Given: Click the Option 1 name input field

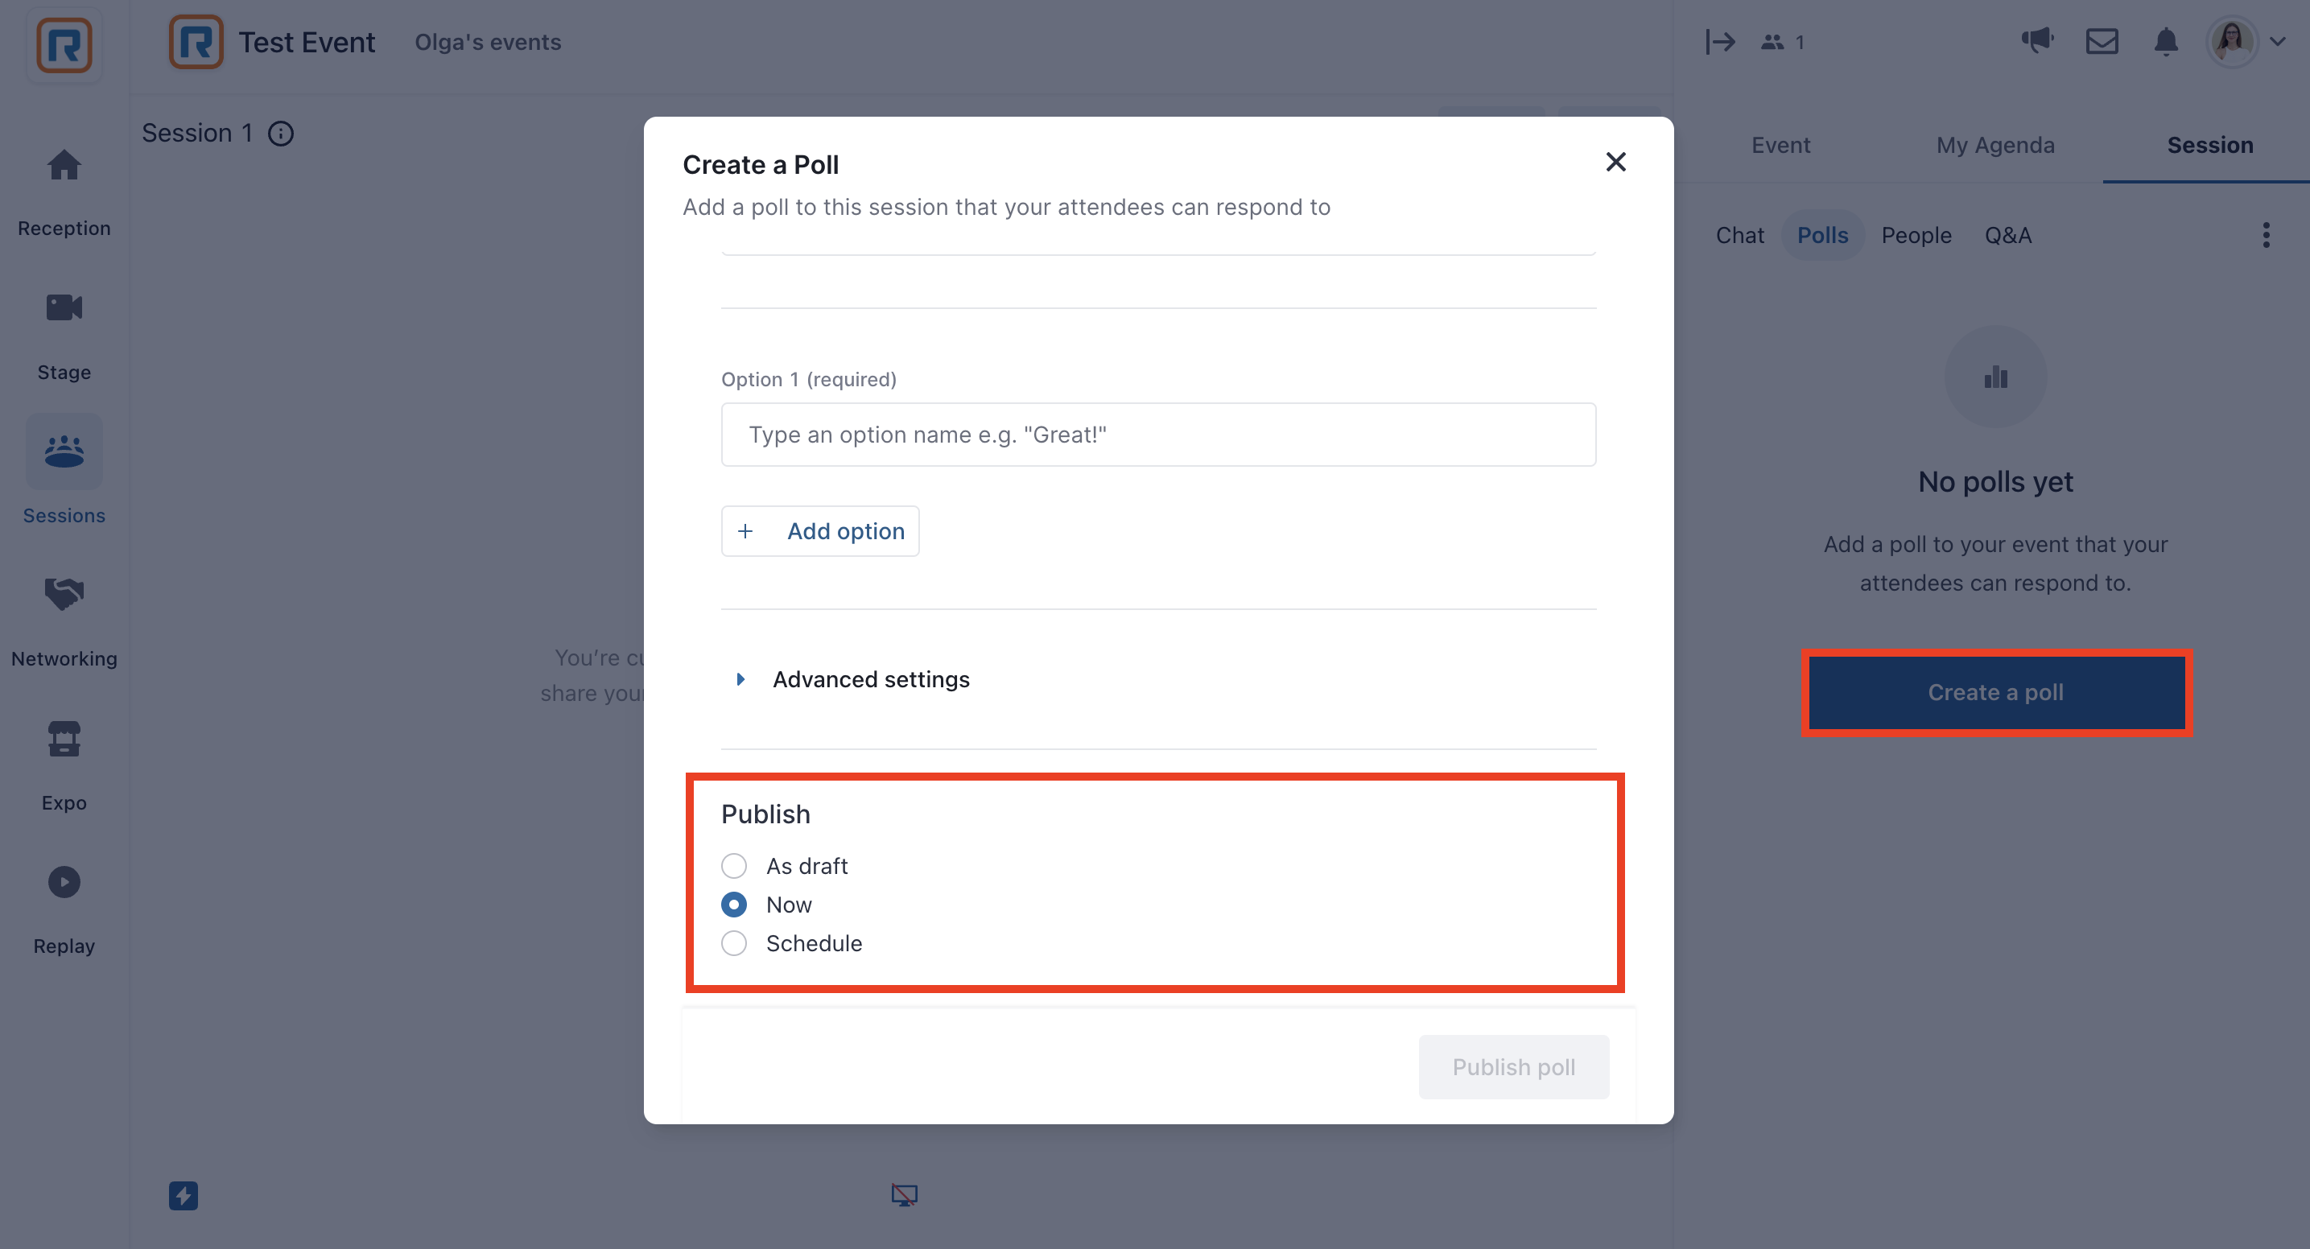Looking at the screenshot, I should point(1157,434).
